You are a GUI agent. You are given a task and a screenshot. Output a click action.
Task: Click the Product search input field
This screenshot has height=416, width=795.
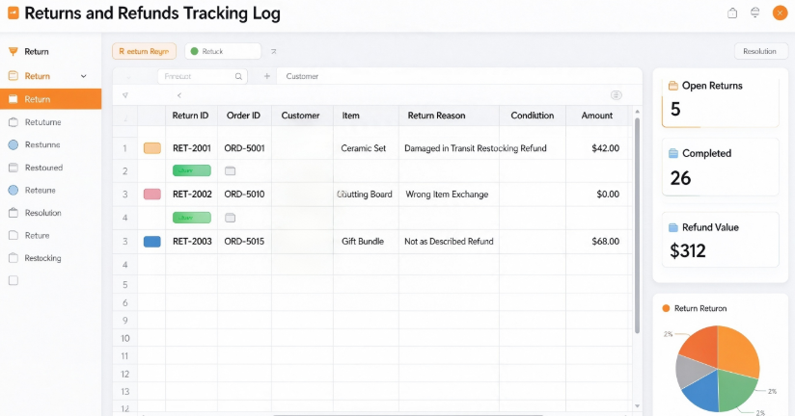pyautogui.click(x=203, y=76)
